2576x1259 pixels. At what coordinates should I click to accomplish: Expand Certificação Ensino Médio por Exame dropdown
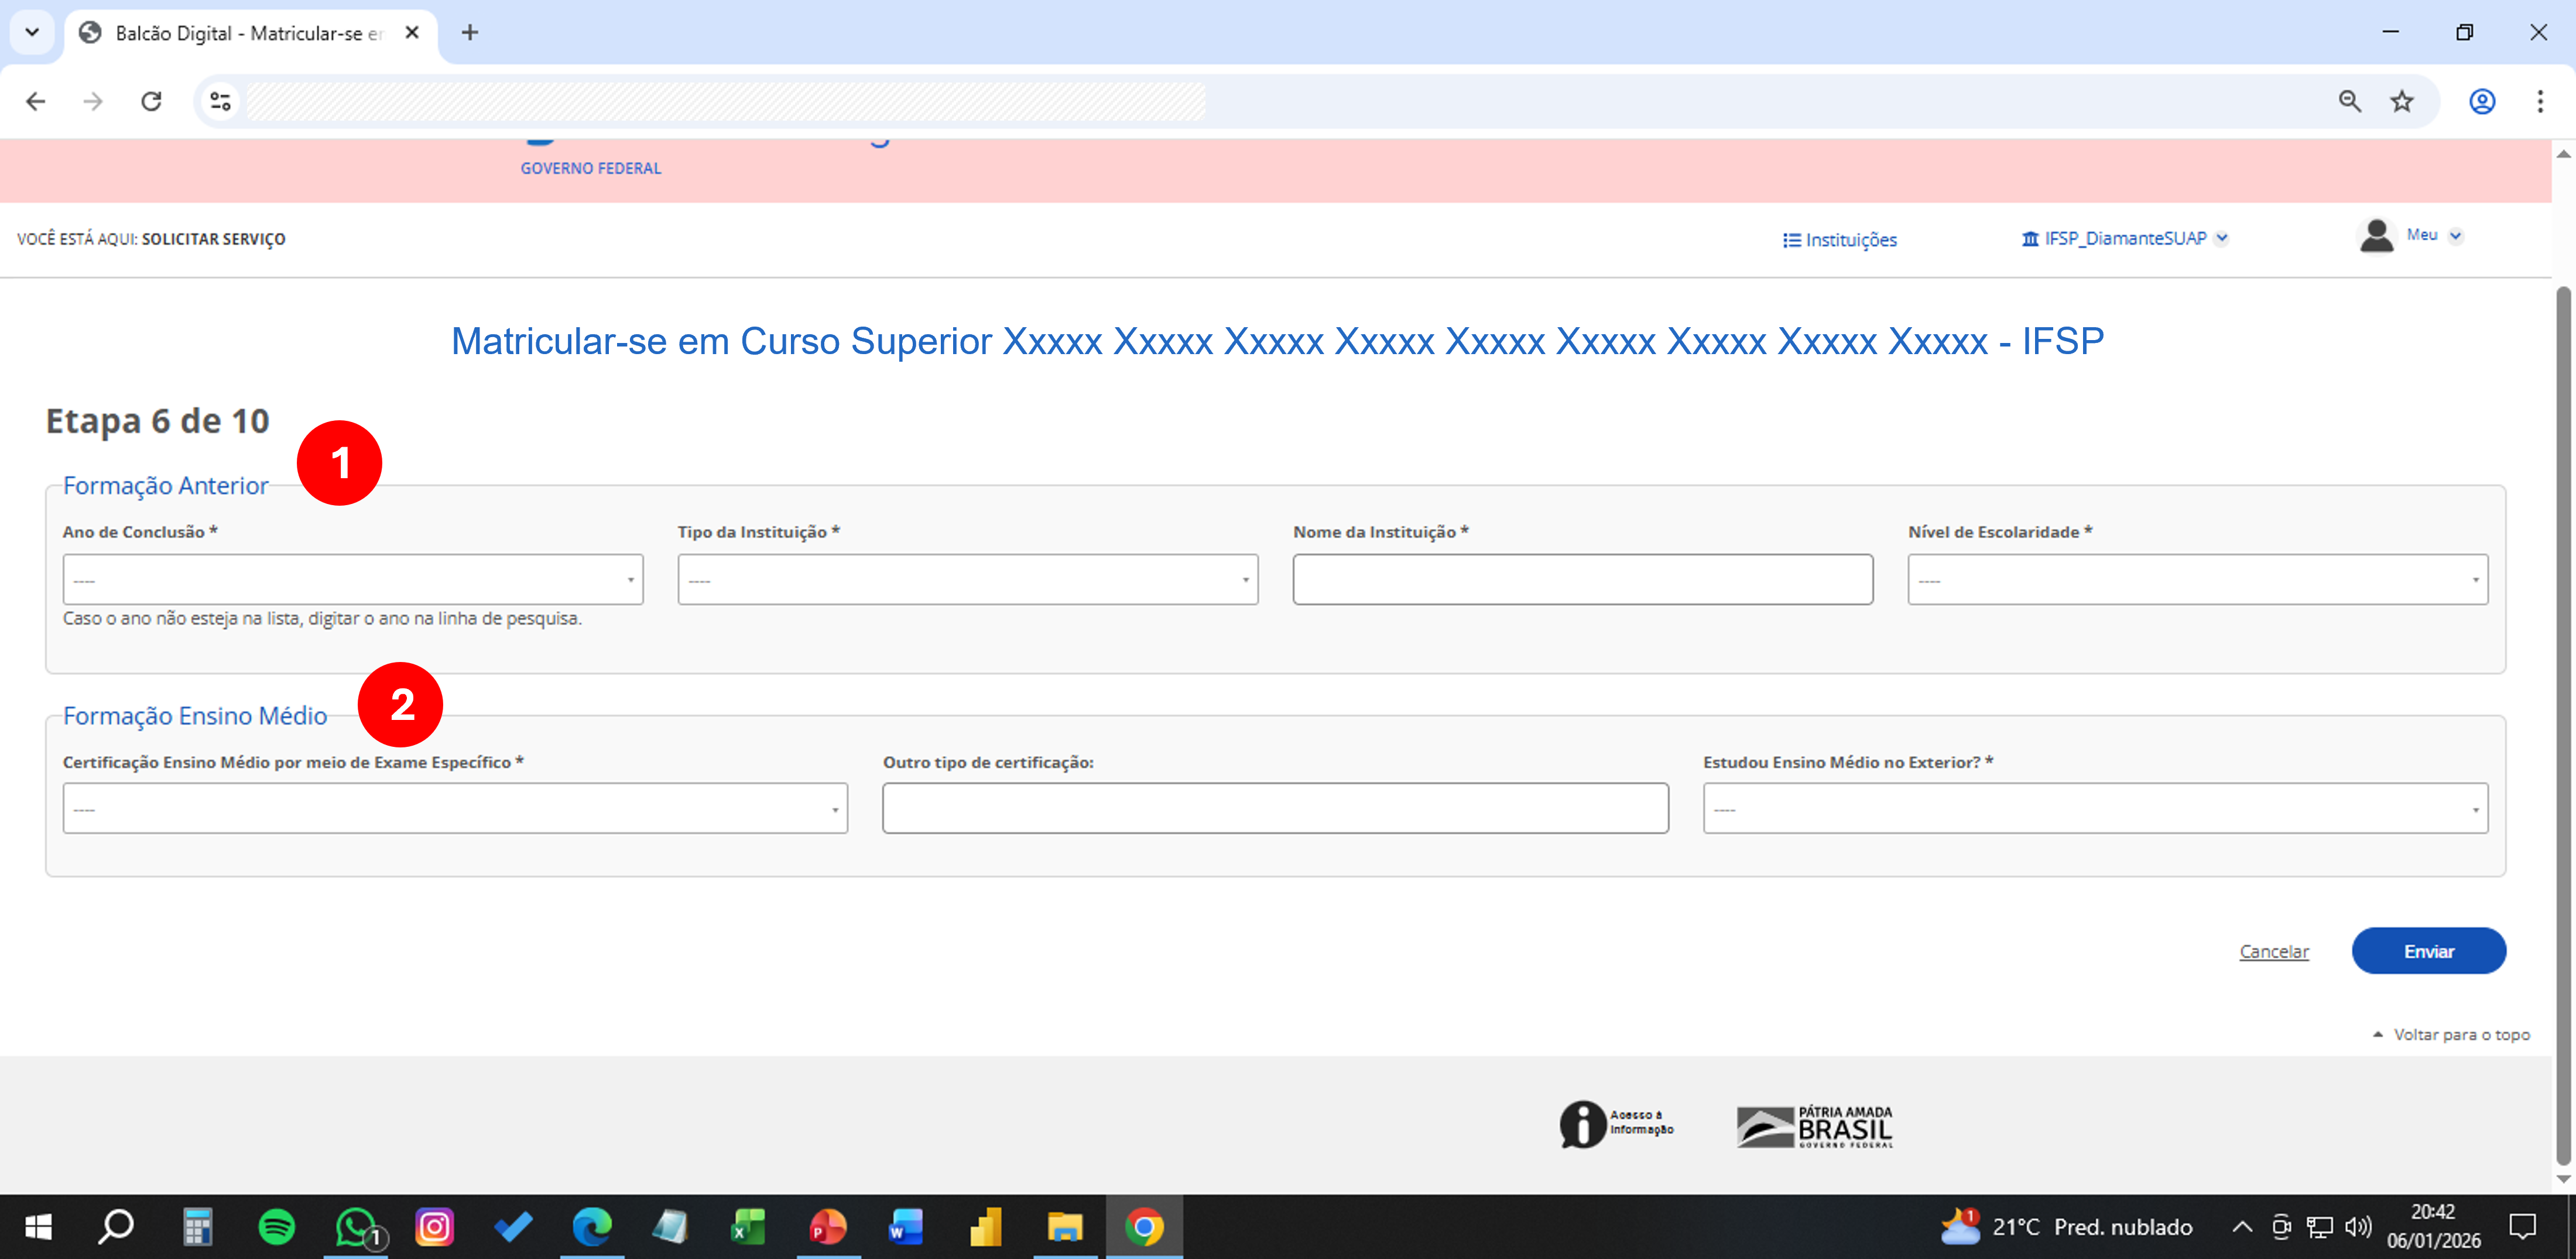click(455, 809)
